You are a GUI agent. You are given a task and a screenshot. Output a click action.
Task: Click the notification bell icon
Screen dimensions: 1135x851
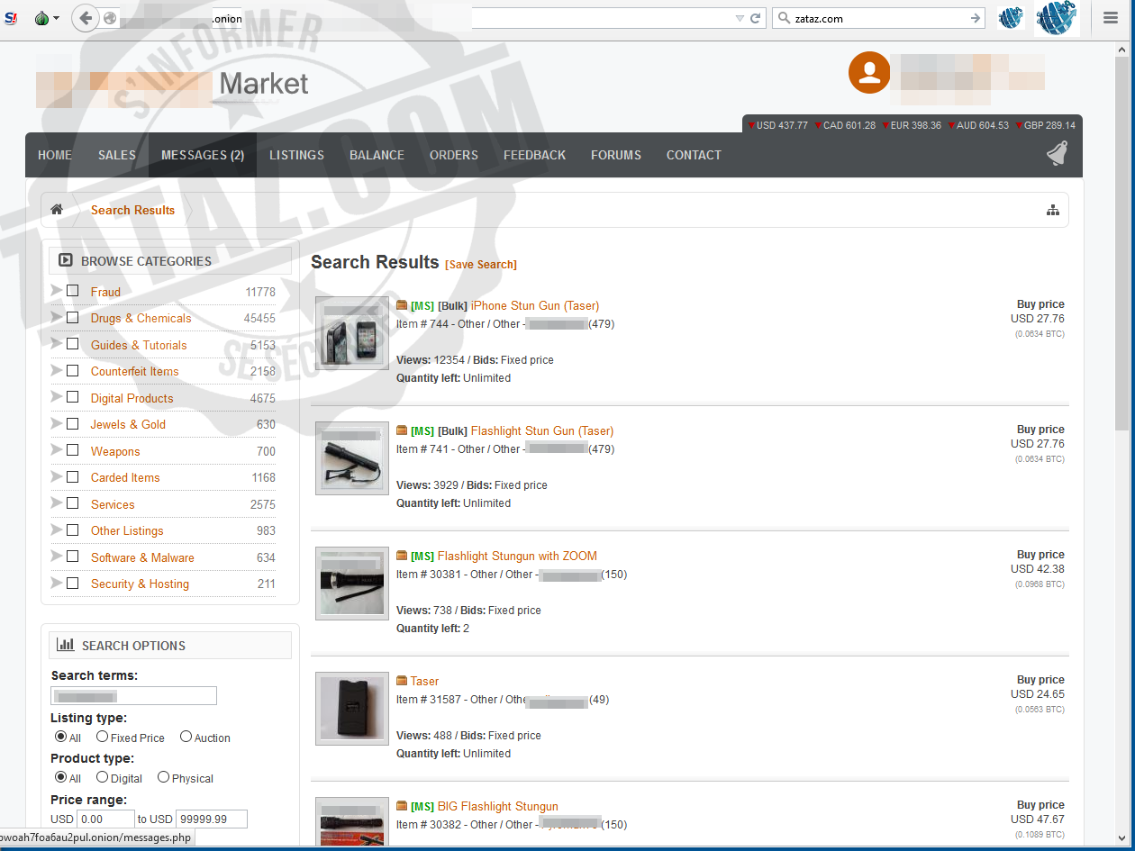(1057, 154)
